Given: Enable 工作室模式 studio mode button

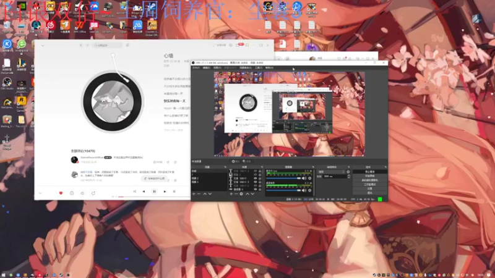Looking at the screenshot, I should (369, 184).
